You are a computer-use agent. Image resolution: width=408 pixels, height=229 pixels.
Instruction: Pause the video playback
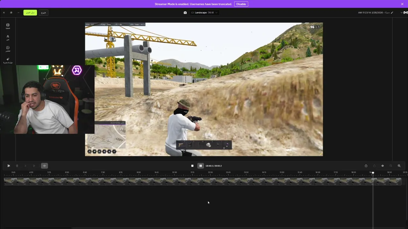pyautogui.click(x=200, y=166)
